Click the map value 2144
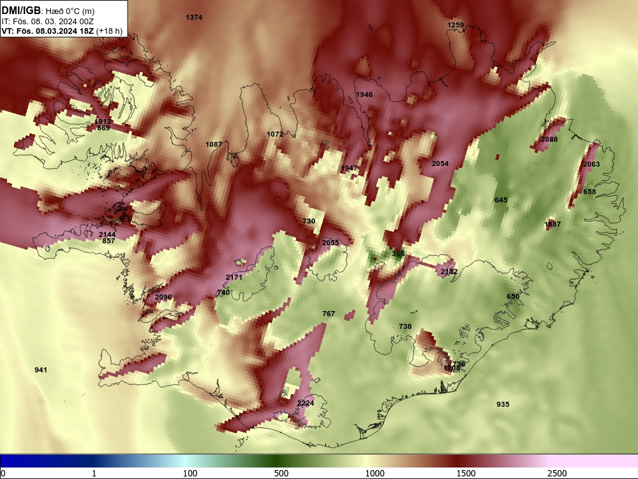The width and height of the screenshot is (638, 479). point(107,234)
